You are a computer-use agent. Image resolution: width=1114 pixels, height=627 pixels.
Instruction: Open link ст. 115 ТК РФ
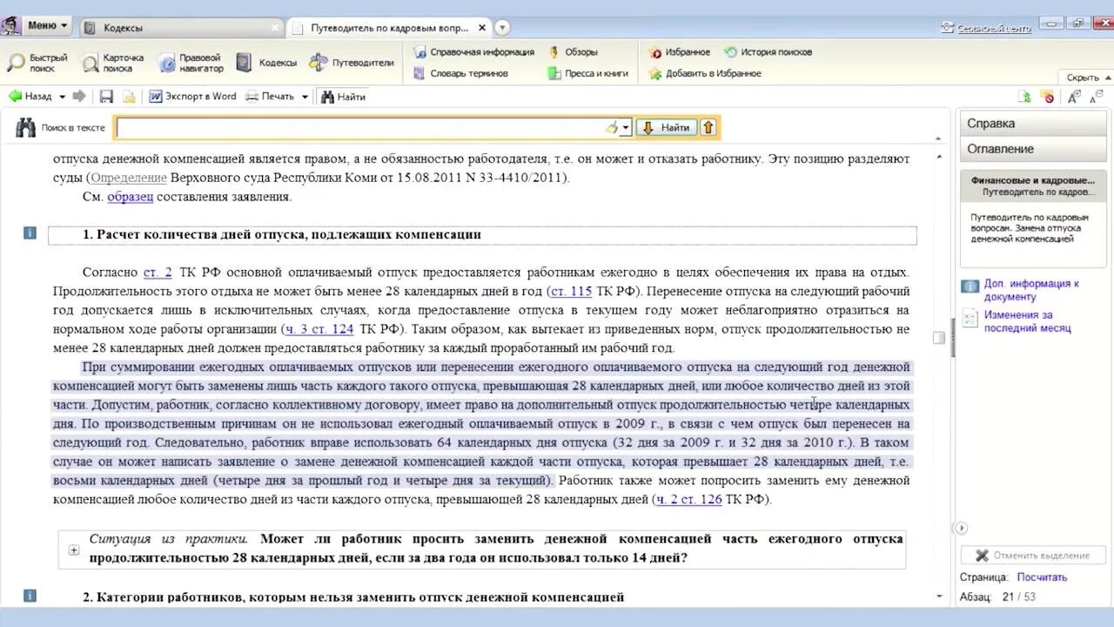tap(571, 291)
